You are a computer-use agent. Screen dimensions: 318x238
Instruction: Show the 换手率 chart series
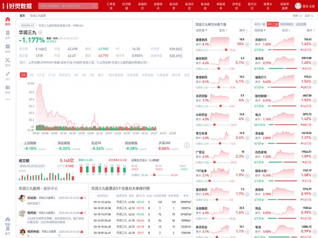176,75
